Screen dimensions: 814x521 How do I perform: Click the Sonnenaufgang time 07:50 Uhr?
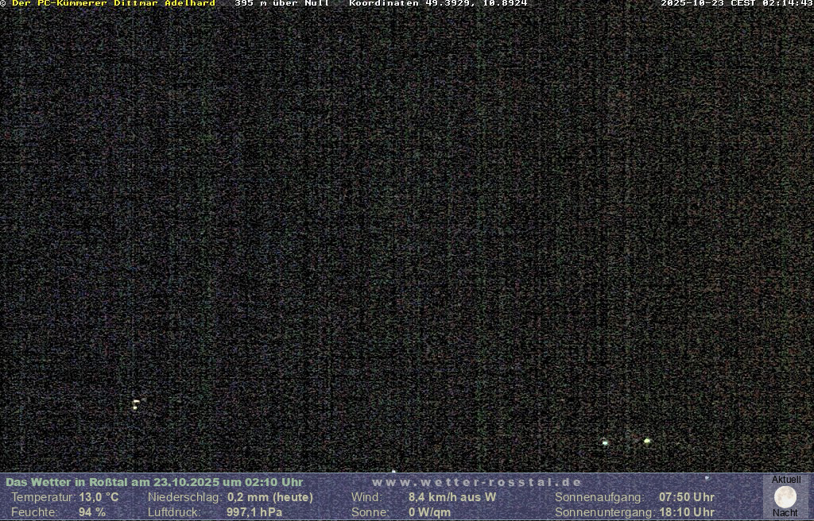point(687,497)
